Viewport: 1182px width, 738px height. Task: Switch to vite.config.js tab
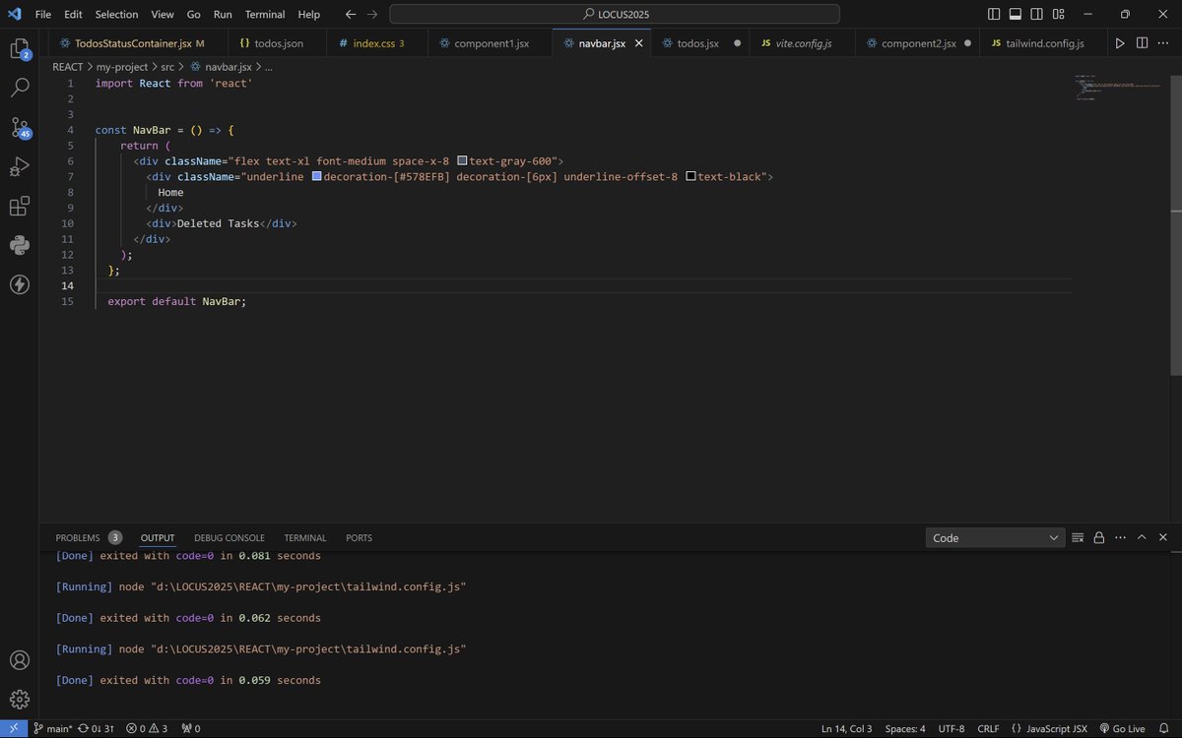[x=801, y=43]
